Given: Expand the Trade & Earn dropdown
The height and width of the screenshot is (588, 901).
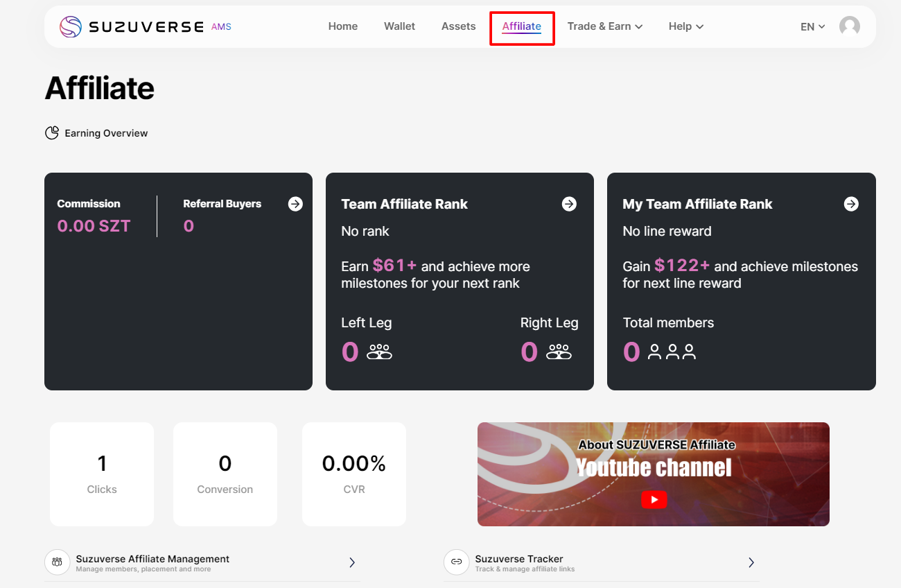Looking at the screenshot, I should click(x=604, y=26).
